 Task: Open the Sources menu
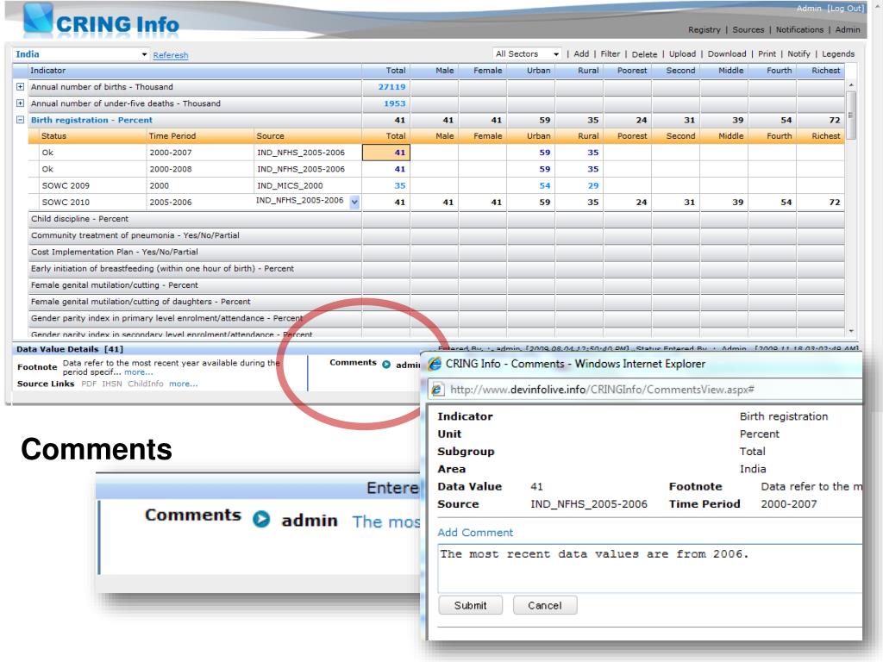(748, 30)
